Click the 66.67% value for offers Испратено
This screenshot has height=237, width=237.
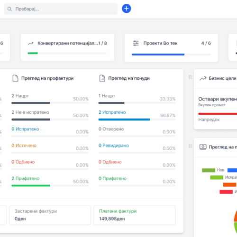[168, 115]
